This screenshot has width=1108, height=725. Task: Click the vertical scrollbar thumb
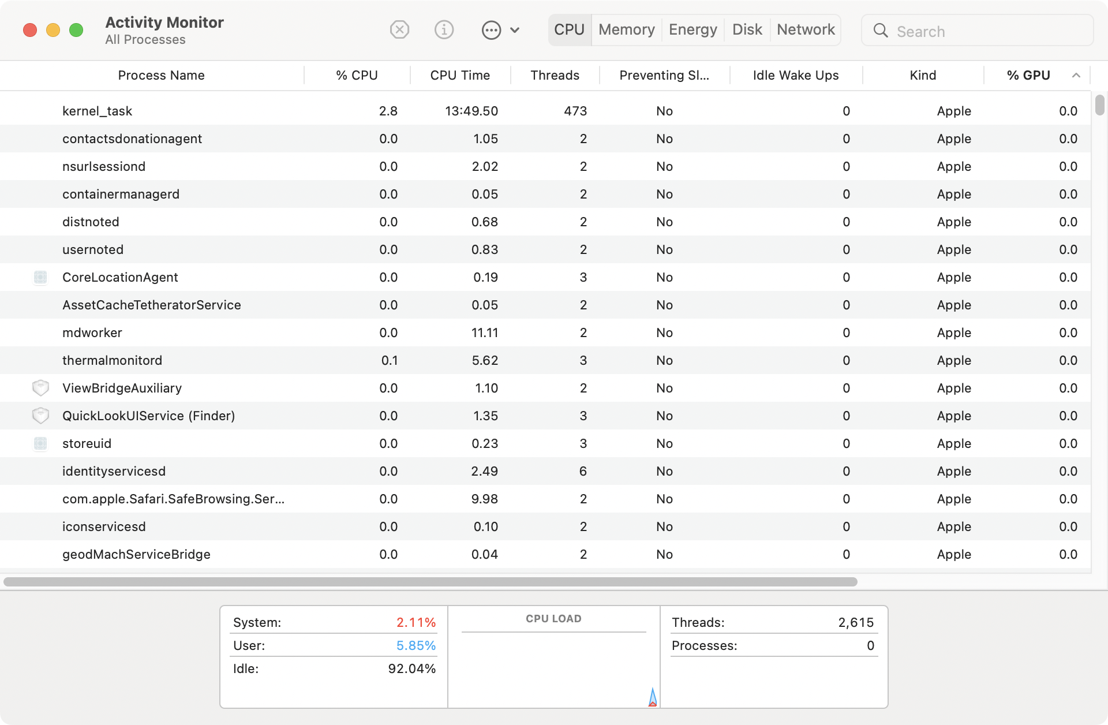point(1099,105)
